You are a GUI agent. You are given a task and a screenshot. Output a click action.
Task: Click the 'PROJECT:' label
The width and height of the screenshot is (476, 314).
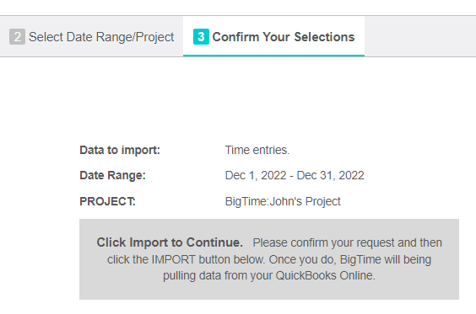[x=107, y=202]
